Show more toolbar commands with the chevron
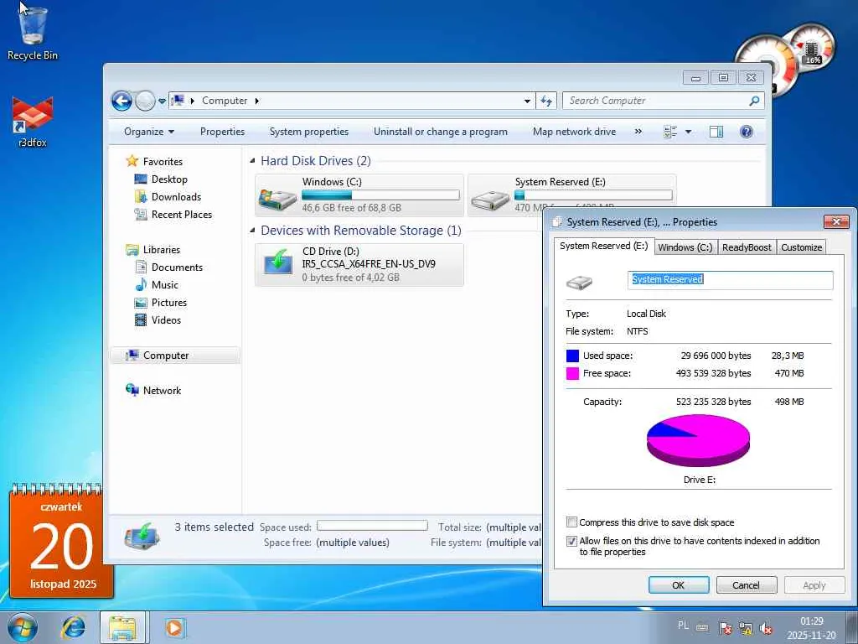 [638, 132]
